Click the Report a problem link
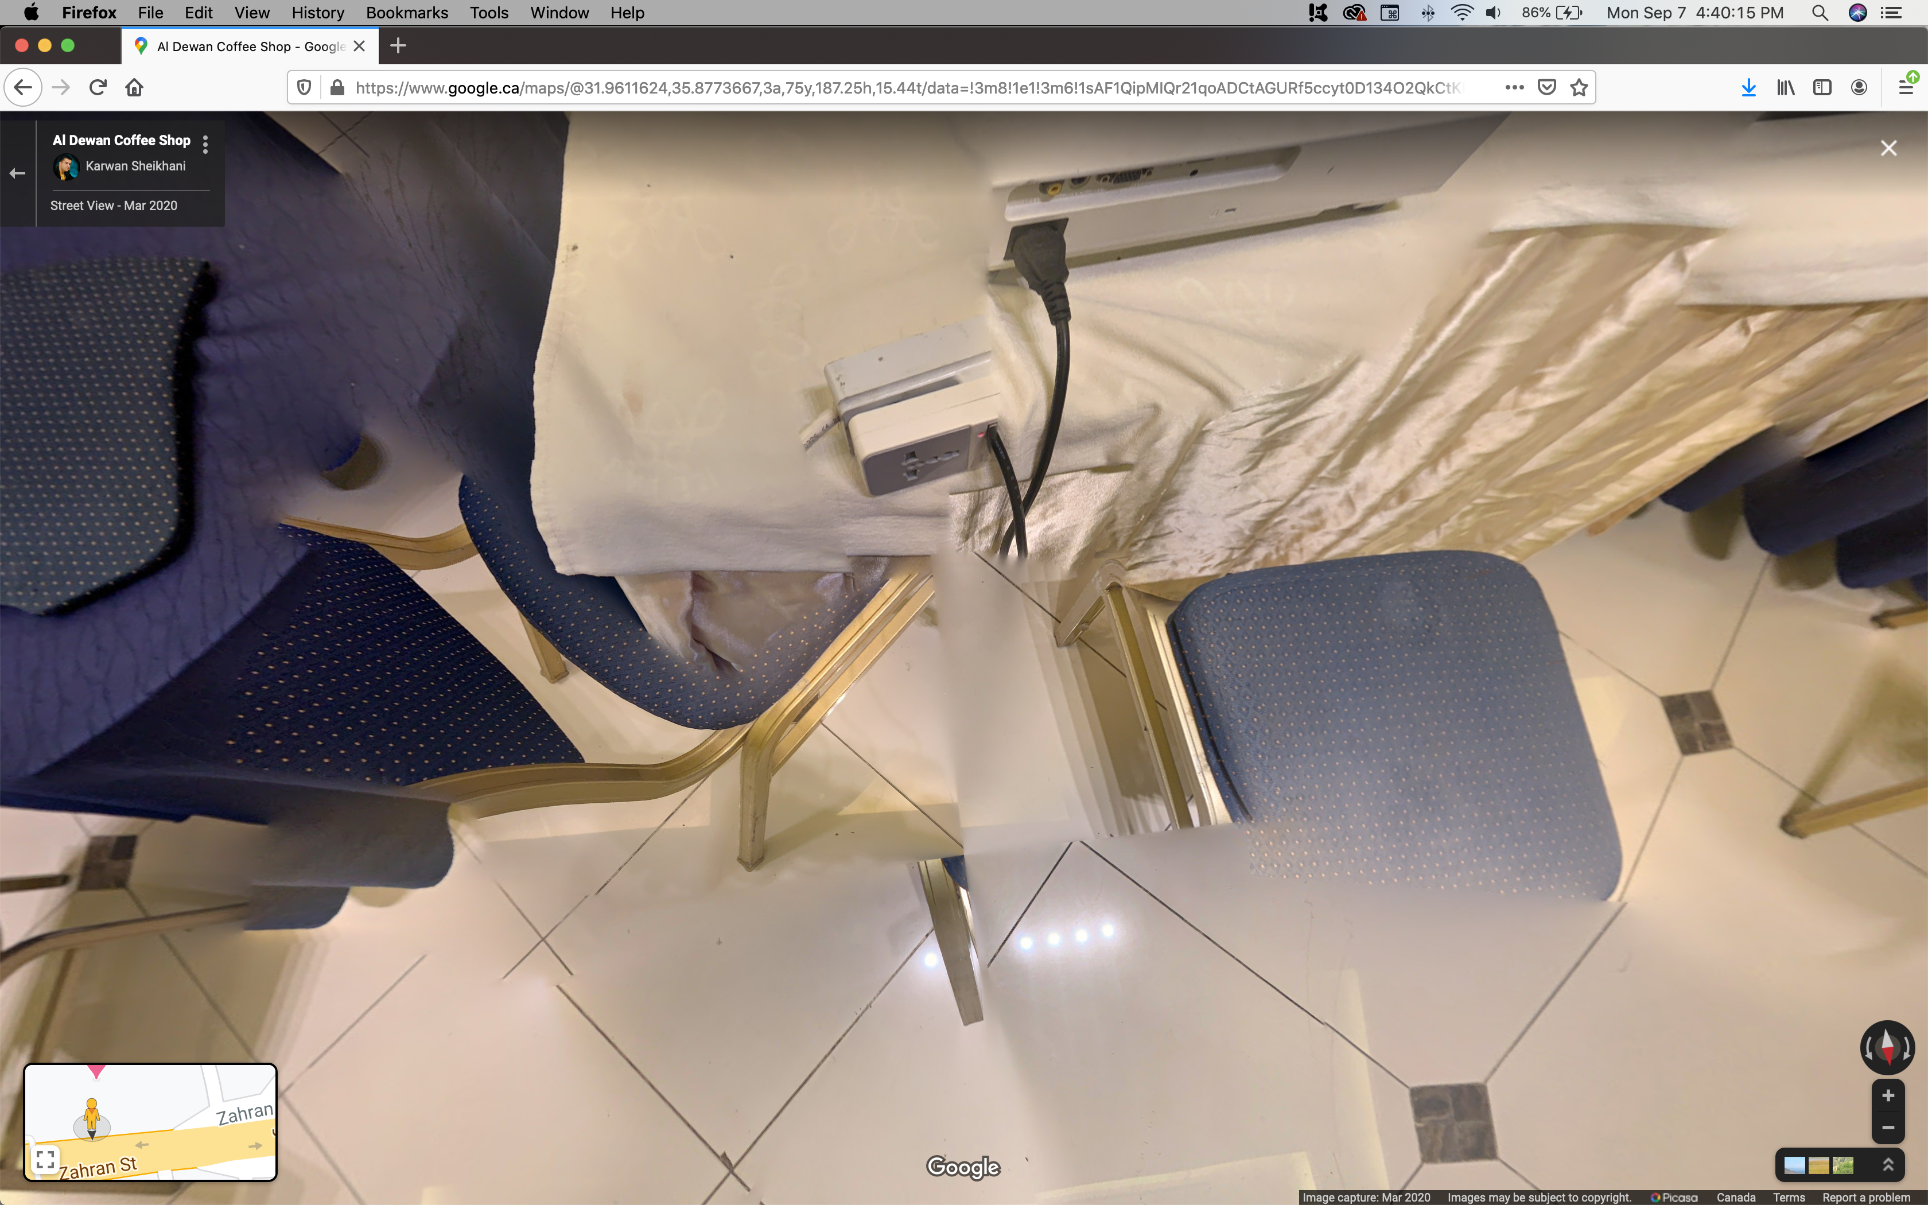 point(1866,1197)
